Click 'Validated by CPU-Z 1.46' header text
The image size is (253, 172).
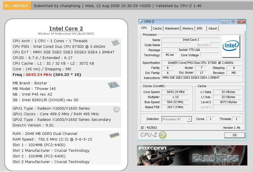tap(178, 6)
